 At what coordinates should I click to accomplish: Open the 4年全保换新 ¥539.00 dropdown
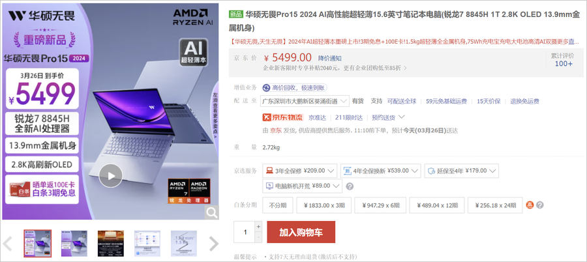pyautogui.click(x=381, y=171)
